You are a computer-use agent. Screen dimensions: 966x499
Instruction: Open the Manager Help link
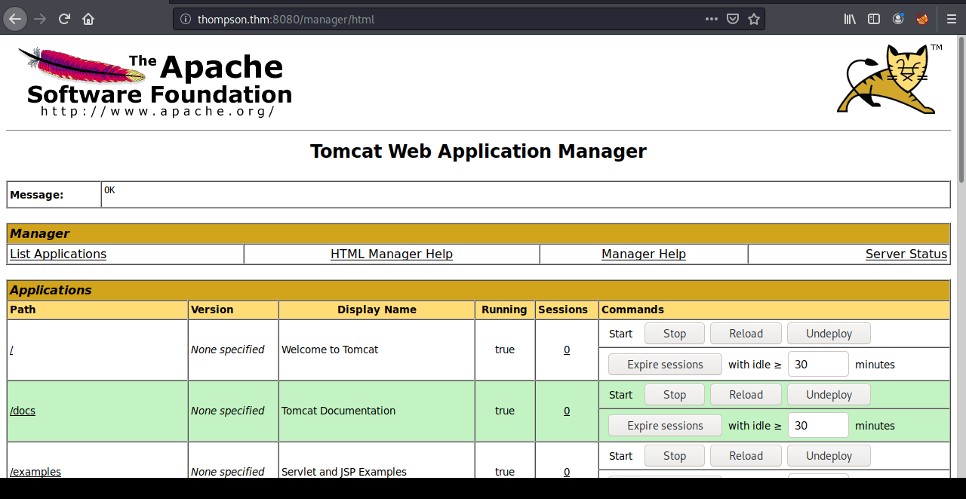click(644, 254)
